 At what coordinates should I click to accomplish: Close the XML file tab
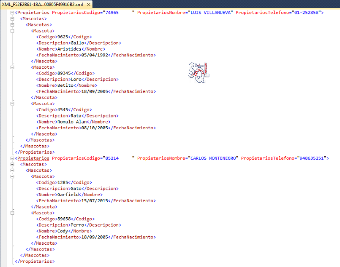(88, 5)
